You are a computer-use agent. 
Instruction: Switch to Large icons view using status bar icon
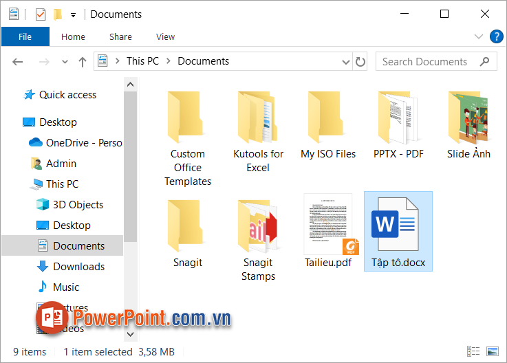(493, 351)
